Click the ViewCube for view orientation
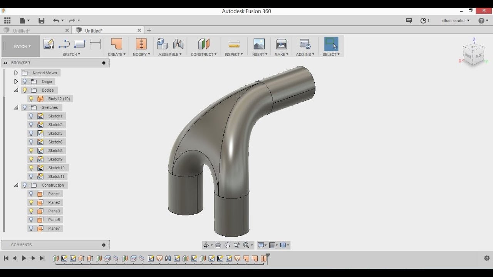493x277 pixels. coord(473,55)
